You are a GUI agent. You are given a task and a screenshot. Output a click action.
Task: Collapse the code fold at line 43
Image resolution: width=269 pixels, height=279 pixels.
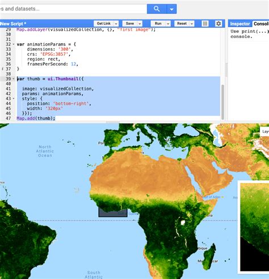click(x=14, y=98)
